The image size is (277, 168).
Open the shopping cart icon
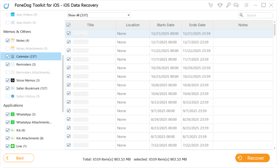(211, 5)
